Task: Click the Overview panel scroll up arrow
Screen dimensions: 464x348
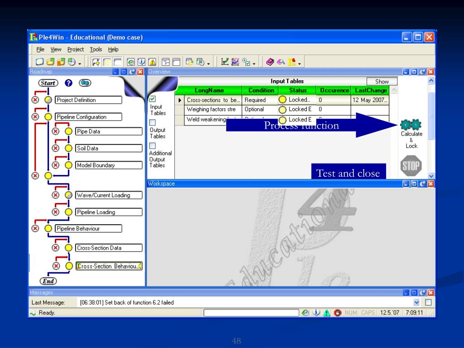Action: pos(431,81)
